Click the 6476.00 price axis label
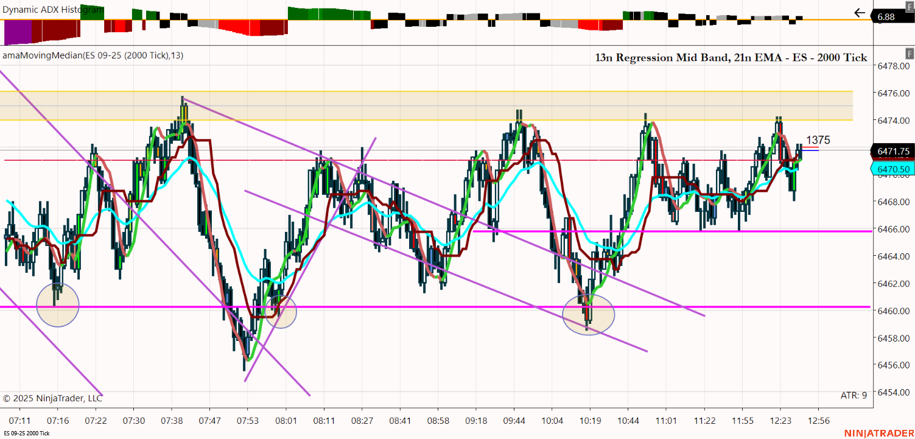Image resolution: width=915 pixels, height=439 pixels. pos(892,93)
